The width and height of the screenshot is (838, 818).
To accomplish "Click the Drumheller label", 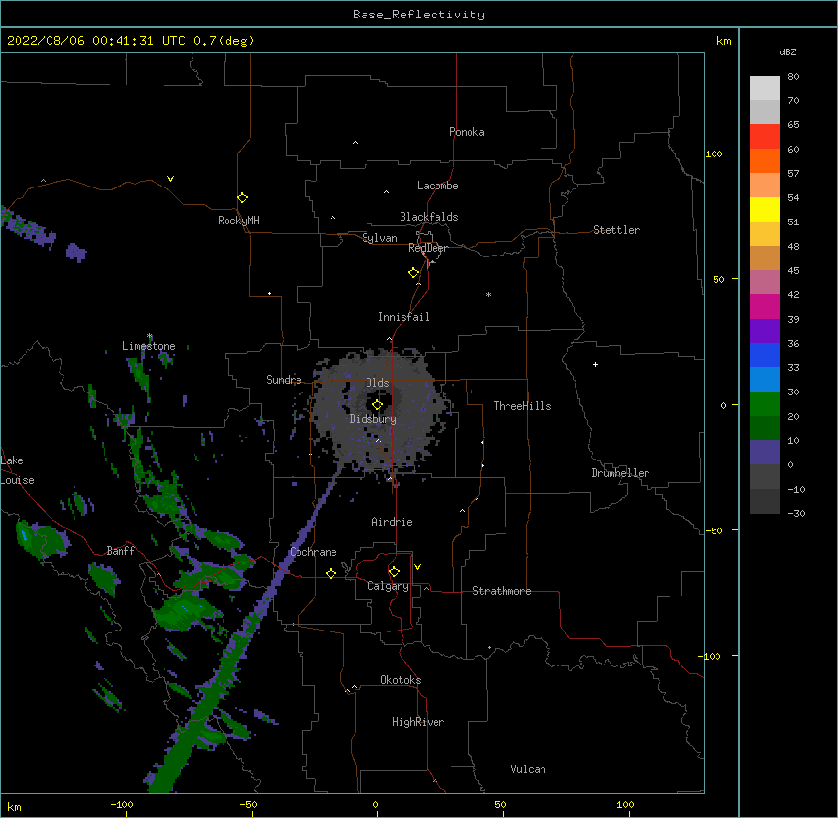I will pyautogui.click(x=620, y=473).
